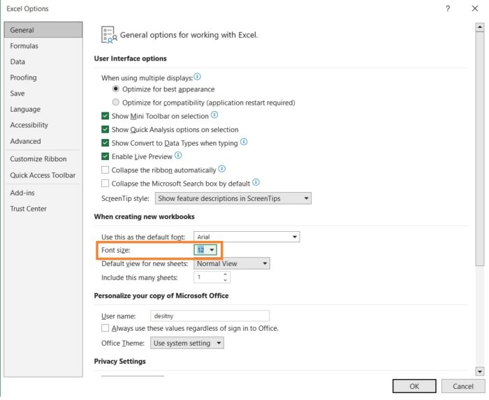Go to the Save category
The height and width of the screenshot is (400, 489).
coord(43,94)
